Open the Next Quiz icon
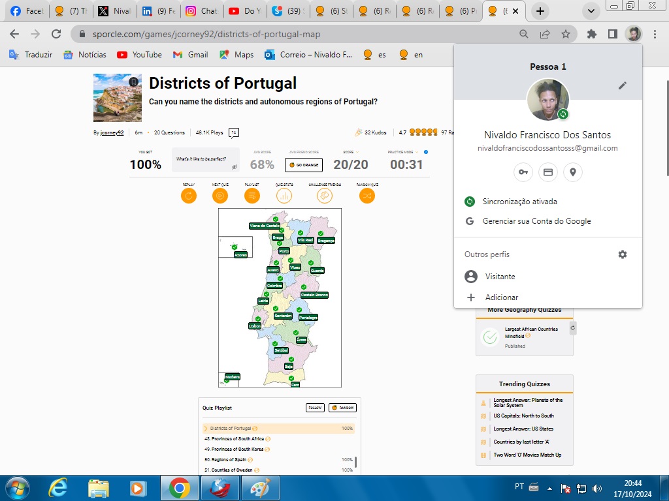This screenshot has width=669, height=501. point(220,194)
